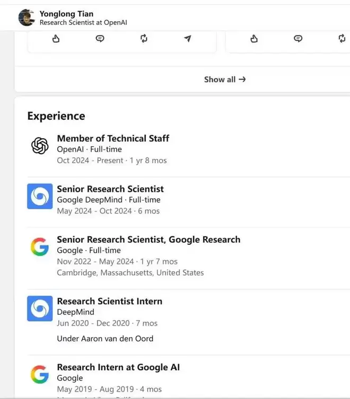Repost the first activity post

[x=144, y=39]
